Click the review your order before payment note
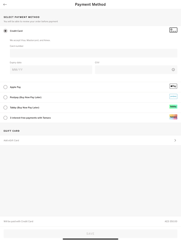This screenshot has height=241, width=181. 31,21
